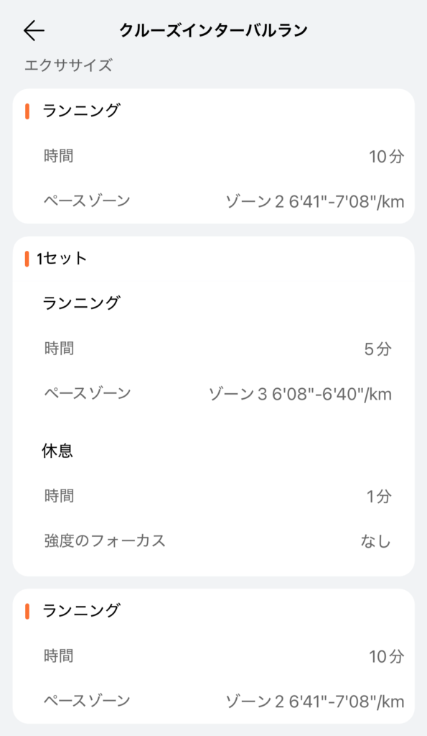Select the なし intensity focus value
The width and height of the screenshot is (427, 736).
(376, 541)
